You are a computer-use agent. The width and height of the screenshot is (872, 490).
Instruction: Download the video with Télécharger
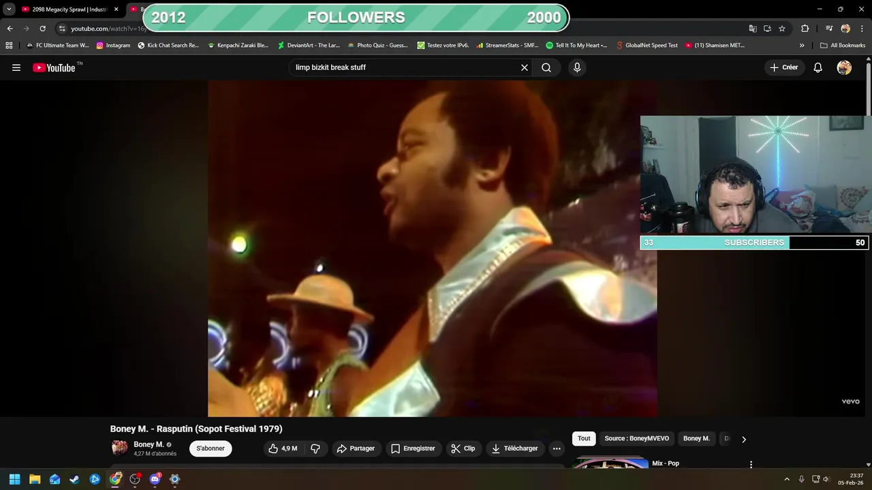click(515, 448)
